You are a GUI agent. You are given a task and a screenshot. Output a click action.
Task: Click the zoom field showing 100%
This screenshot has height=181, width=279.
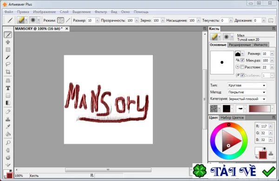pyautogui.click(x=21, y=175)
